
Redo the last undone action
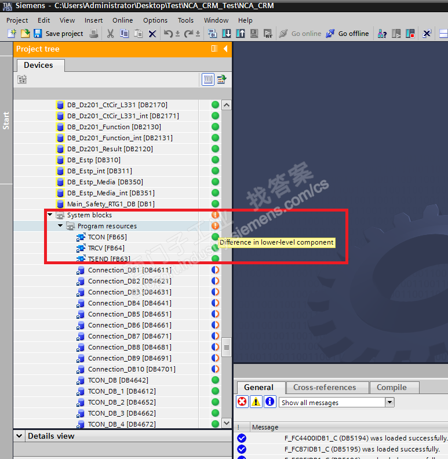[188, 34]
